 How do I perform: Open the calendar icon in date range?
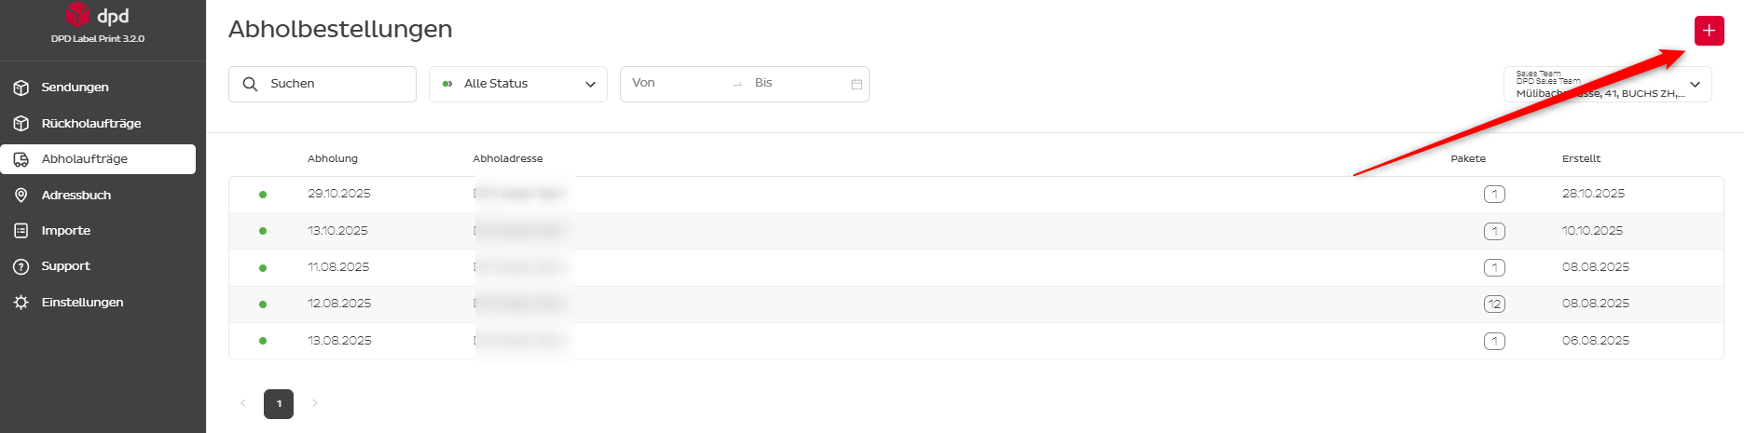[x=857, y=84]
